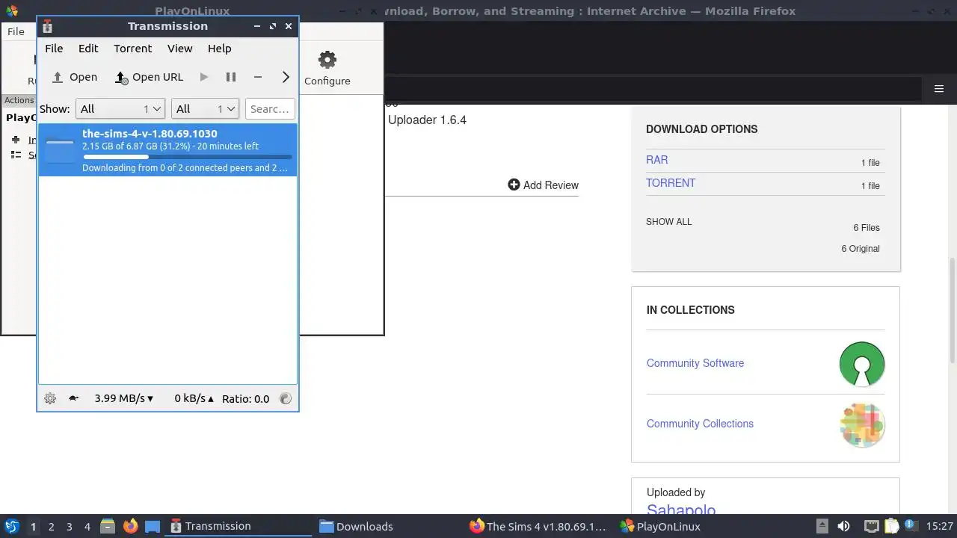Open the Community Software collection link
The height and width of the screenshot is (538, 957).
pyautogui.click(x=695, y=363)
